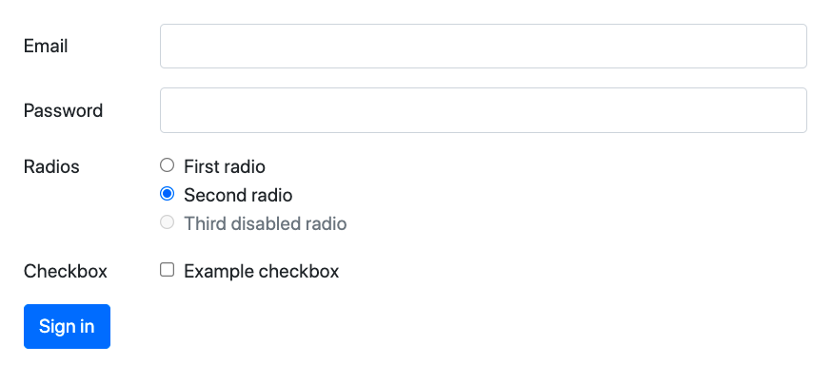Choose the Second radio button
Viewport: 832px width, 384px height.
click(168, 195)
